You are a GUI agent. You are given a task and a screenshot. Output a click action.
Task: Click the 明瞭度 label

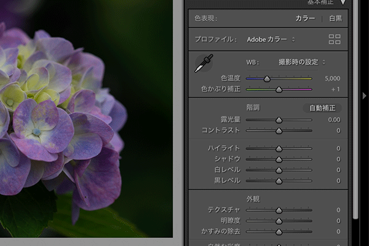click(231, 221)
